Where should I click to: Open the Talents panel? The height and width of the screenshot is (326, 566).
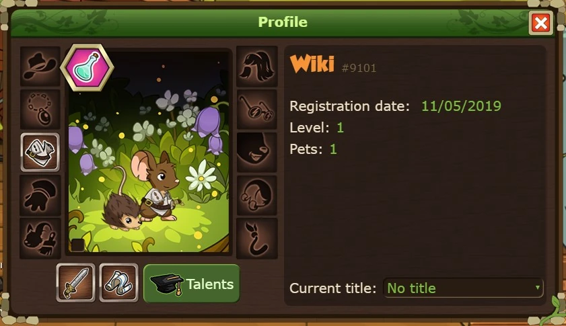[192, 284]
